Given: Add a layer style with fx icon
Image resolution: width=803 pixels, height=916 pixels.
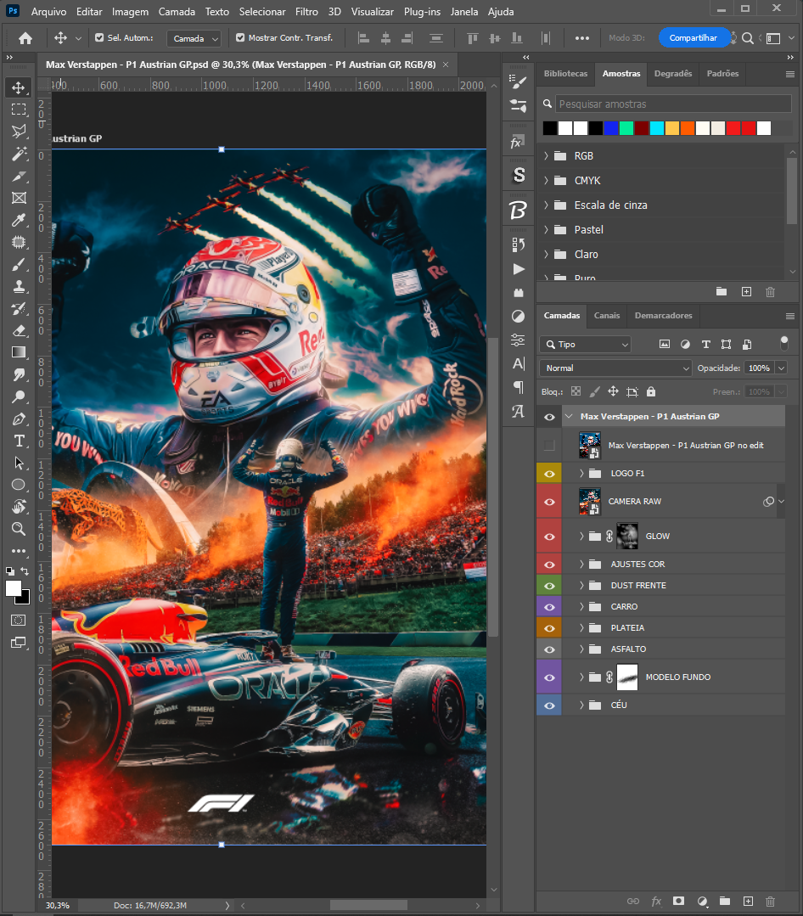Looking at the screenshot, I should pos(656,901).
